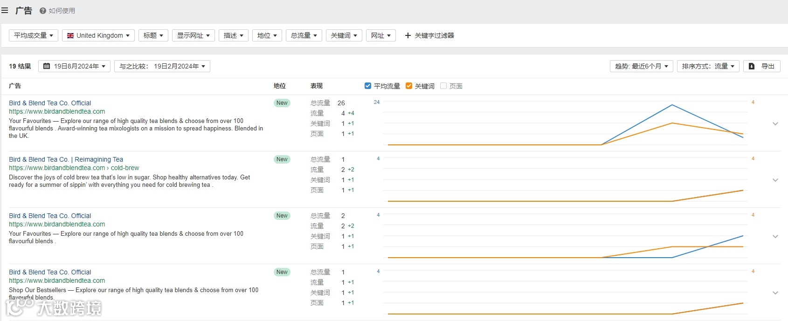
Task: Click 'Discover the joys of cold brew' description
Action: pyautogui.click(x=129, y=181)
